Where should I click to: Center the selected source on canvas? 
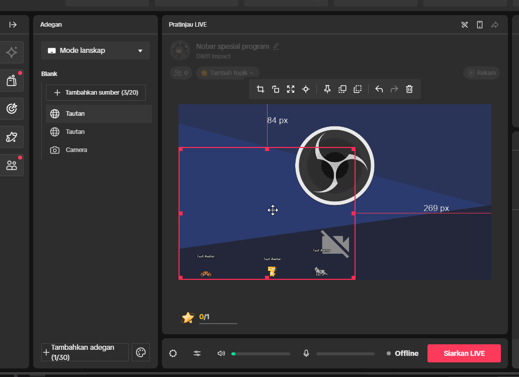coord(306,89)
